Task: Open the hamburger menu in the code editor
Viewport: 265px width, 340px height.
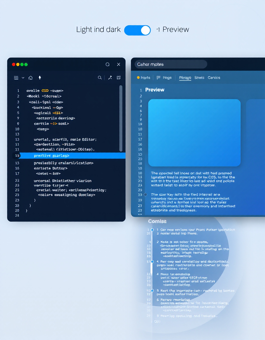Action: tap(16, 78)
